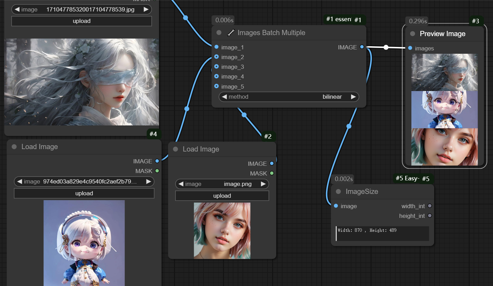Click the pink-haired girl thumbnail in Preview Image

[444, 147]
